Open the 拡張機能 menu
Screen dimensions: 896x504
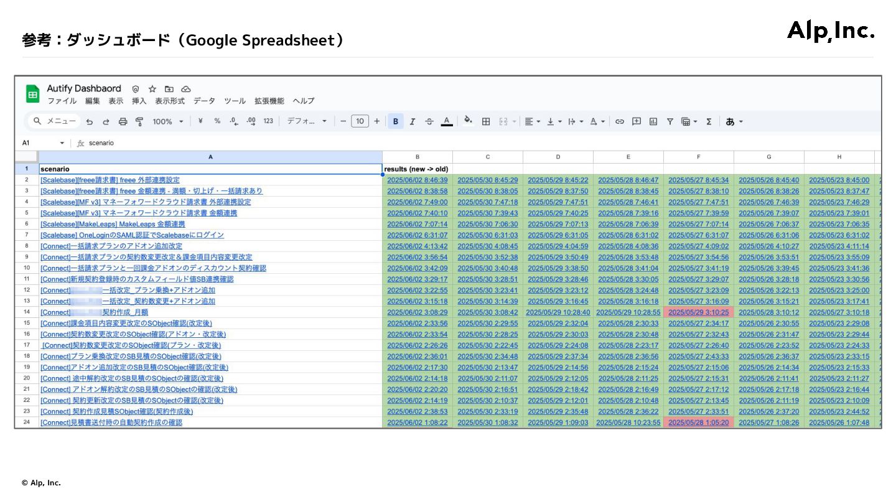tap(269, 101)
